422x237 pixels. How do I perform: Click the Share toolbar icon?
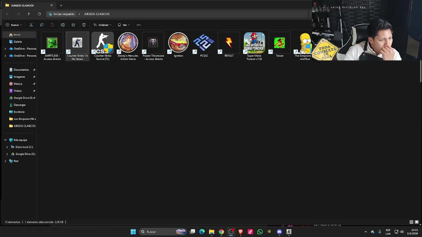click(x=73, y=25)
